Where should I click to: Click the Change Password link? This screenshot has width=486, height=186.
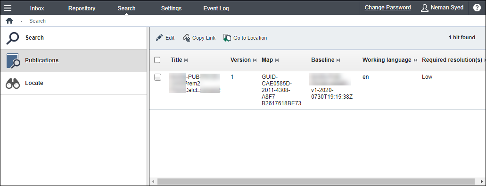pyautogui.click(x=388, y=8)
